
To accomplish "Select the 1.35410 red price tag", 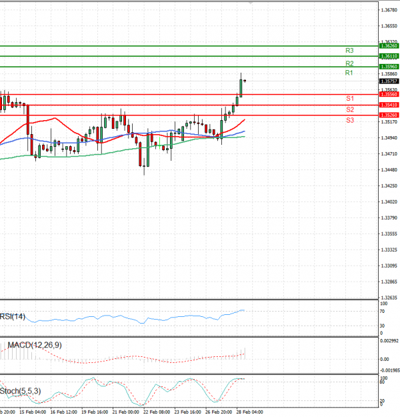I will [389, 105].
